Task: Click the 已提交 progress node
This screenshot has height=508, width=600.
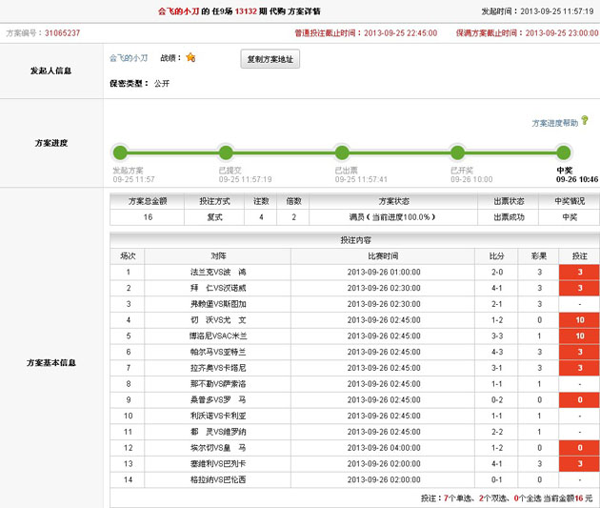Action: pyautogui.click(x=226, y=152)
